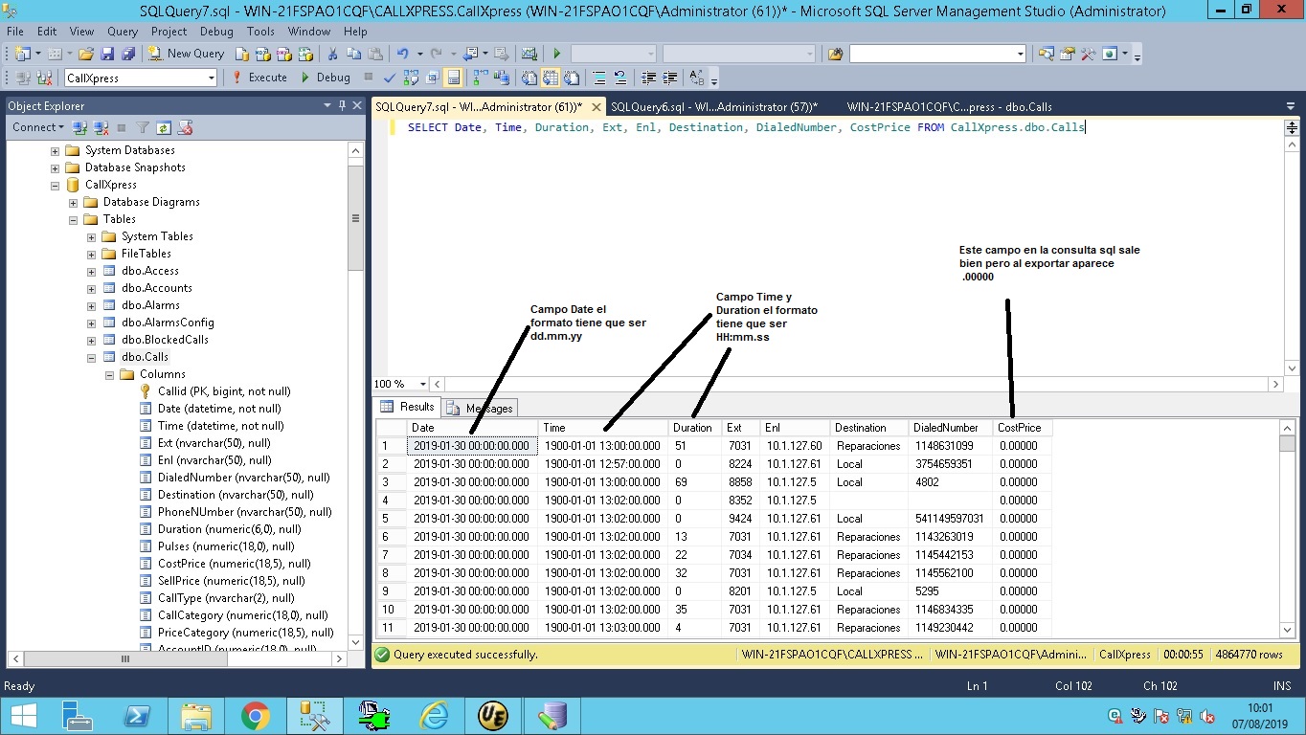Click the Filter funnel icon in Object Explorer

(x=142, y=126)
